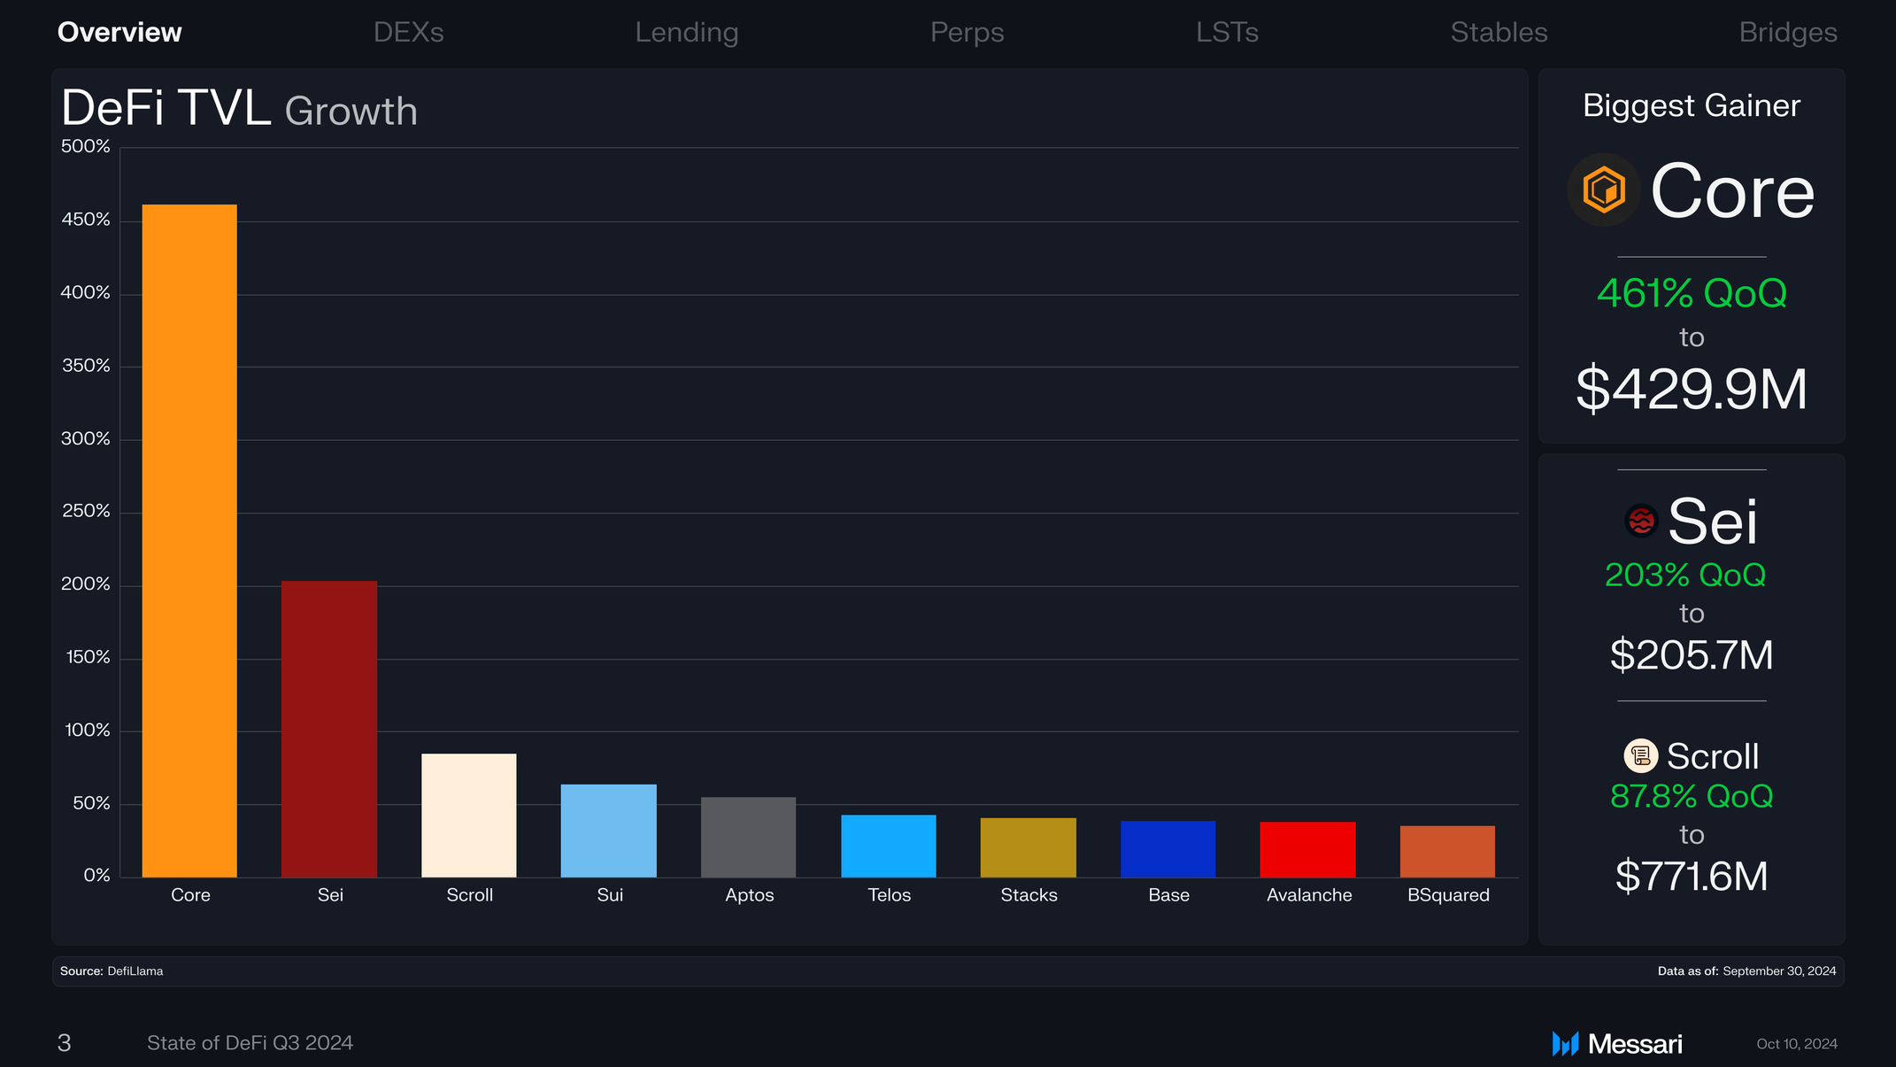Screen dimensions: 1896x1067
Task: Switch to the DEXs tab
Action: click(x=409, y=32)
